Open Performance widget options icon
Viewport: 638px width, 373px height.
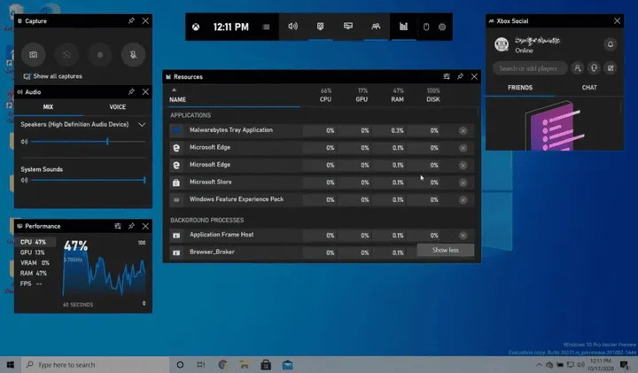click(x=118, y=227)
